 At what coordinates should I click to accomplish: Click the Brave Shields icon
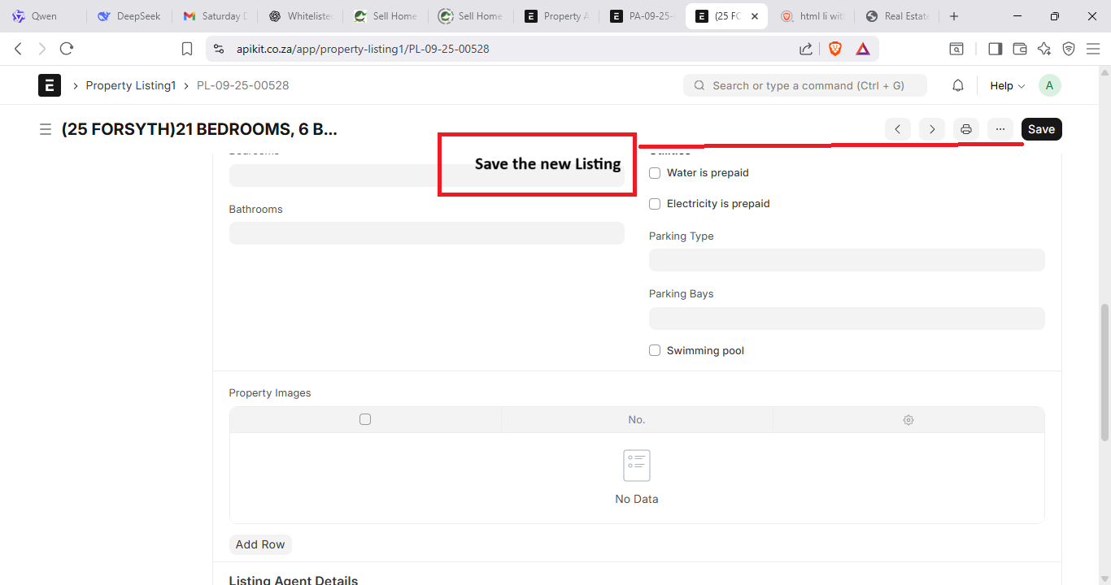pyautogui.click(x=834, y=49)
